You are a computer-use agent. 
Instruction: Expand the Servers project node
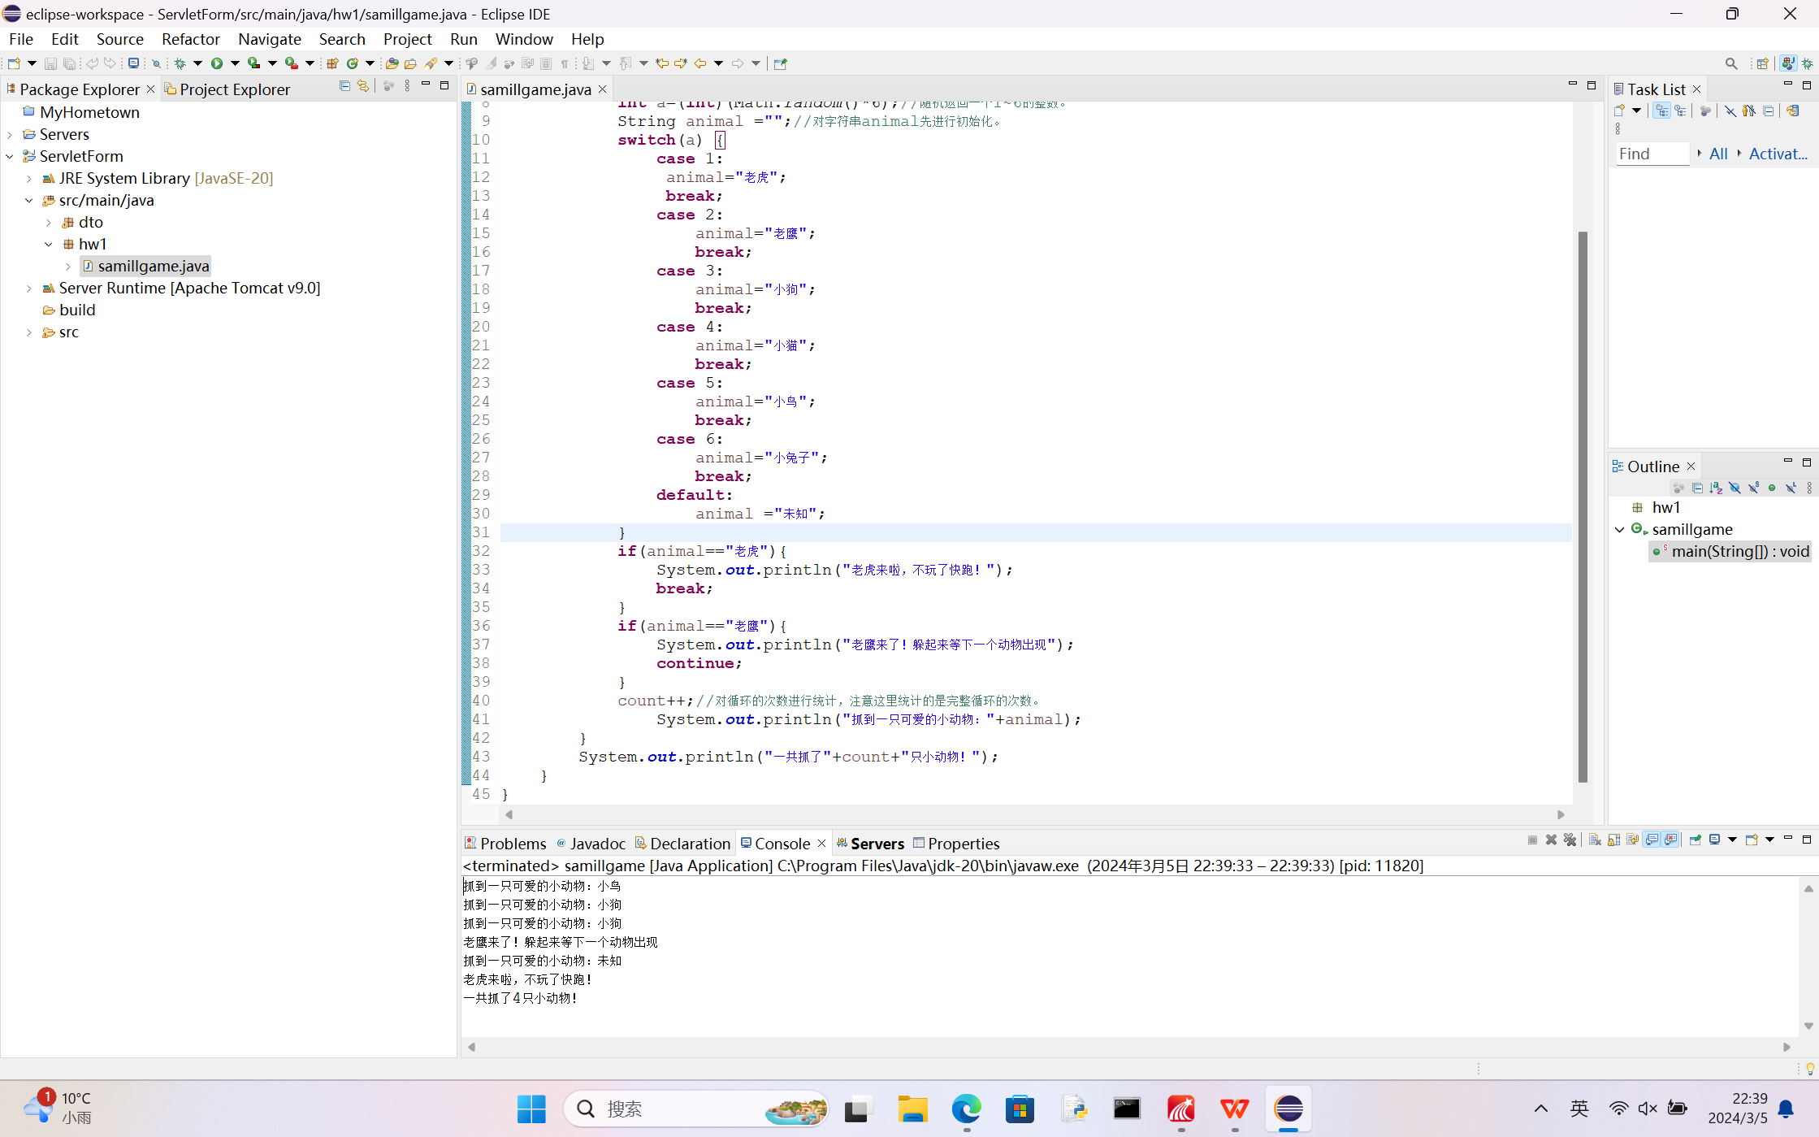click(10, 135)
